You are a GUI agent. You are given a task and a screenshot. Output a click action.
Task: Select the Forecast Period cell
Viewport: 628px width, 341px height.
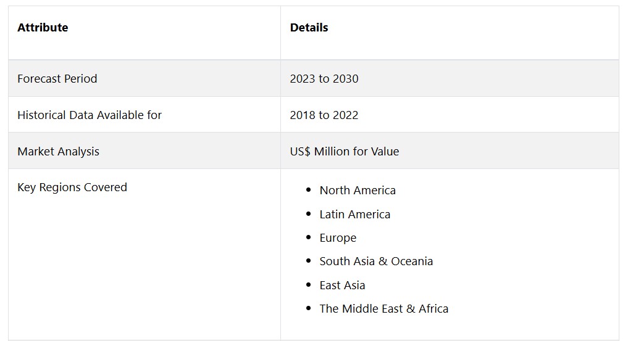coord(57,79)
